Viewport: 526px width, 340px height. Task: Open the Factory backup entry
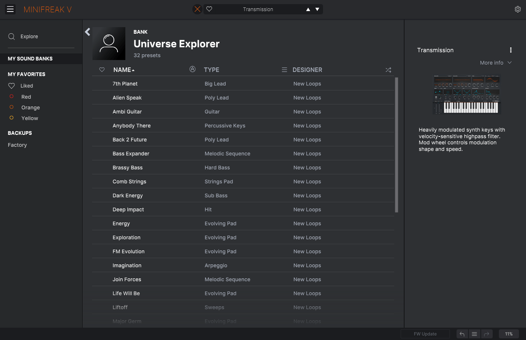pyautogui.click(x=17, y=145)
